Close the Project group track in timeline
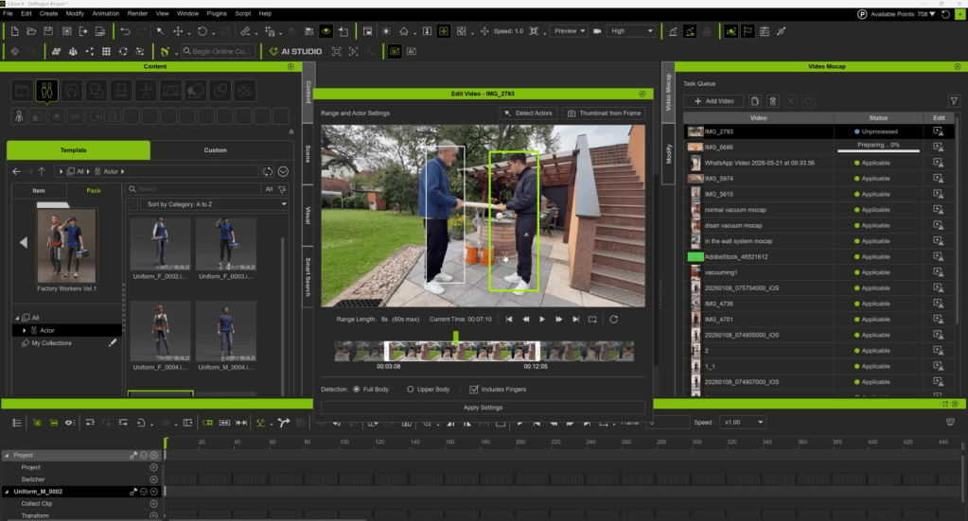This screenshot has height=521, width=968. click(153, 455)
